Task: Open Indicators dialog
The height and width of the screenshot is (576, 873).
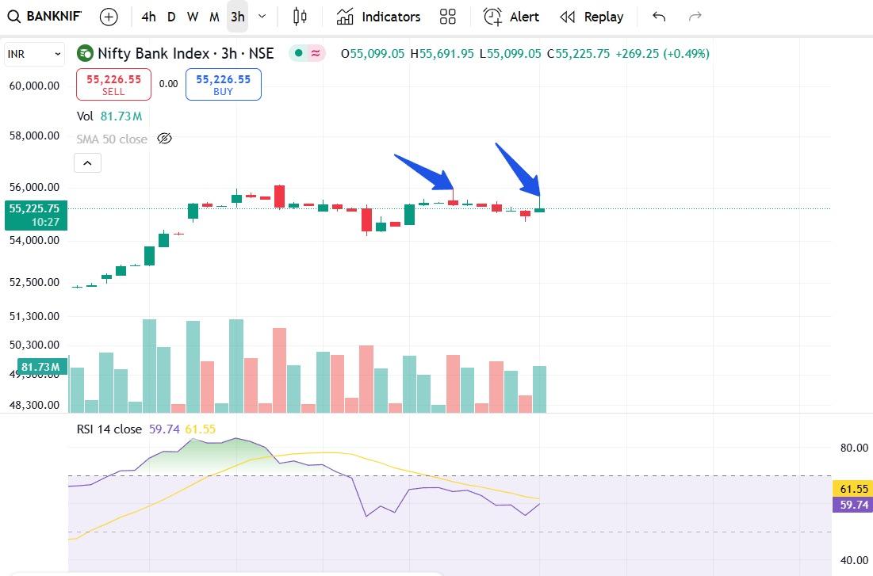Action: (378, 17)
